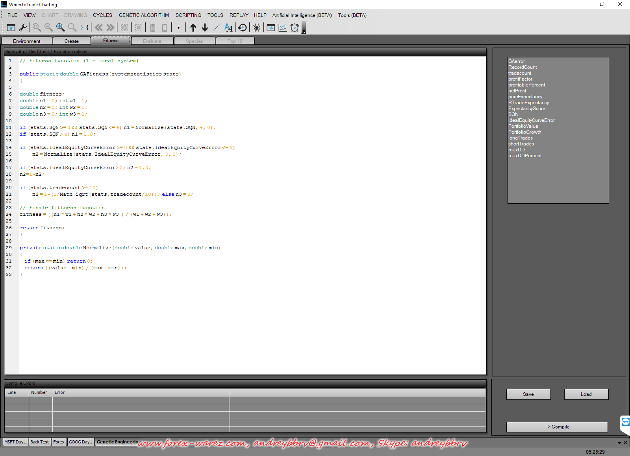Select the text annotation 'A' tool
Viewport: 630px width, 456px height.
click(x=228, y=28)
